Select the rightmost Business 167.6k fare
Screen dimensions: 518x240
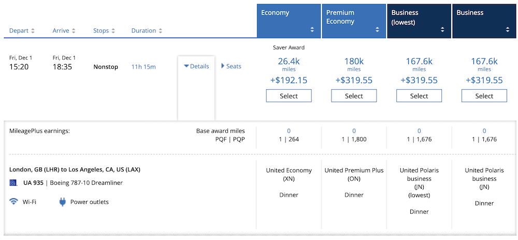point(484,96)
